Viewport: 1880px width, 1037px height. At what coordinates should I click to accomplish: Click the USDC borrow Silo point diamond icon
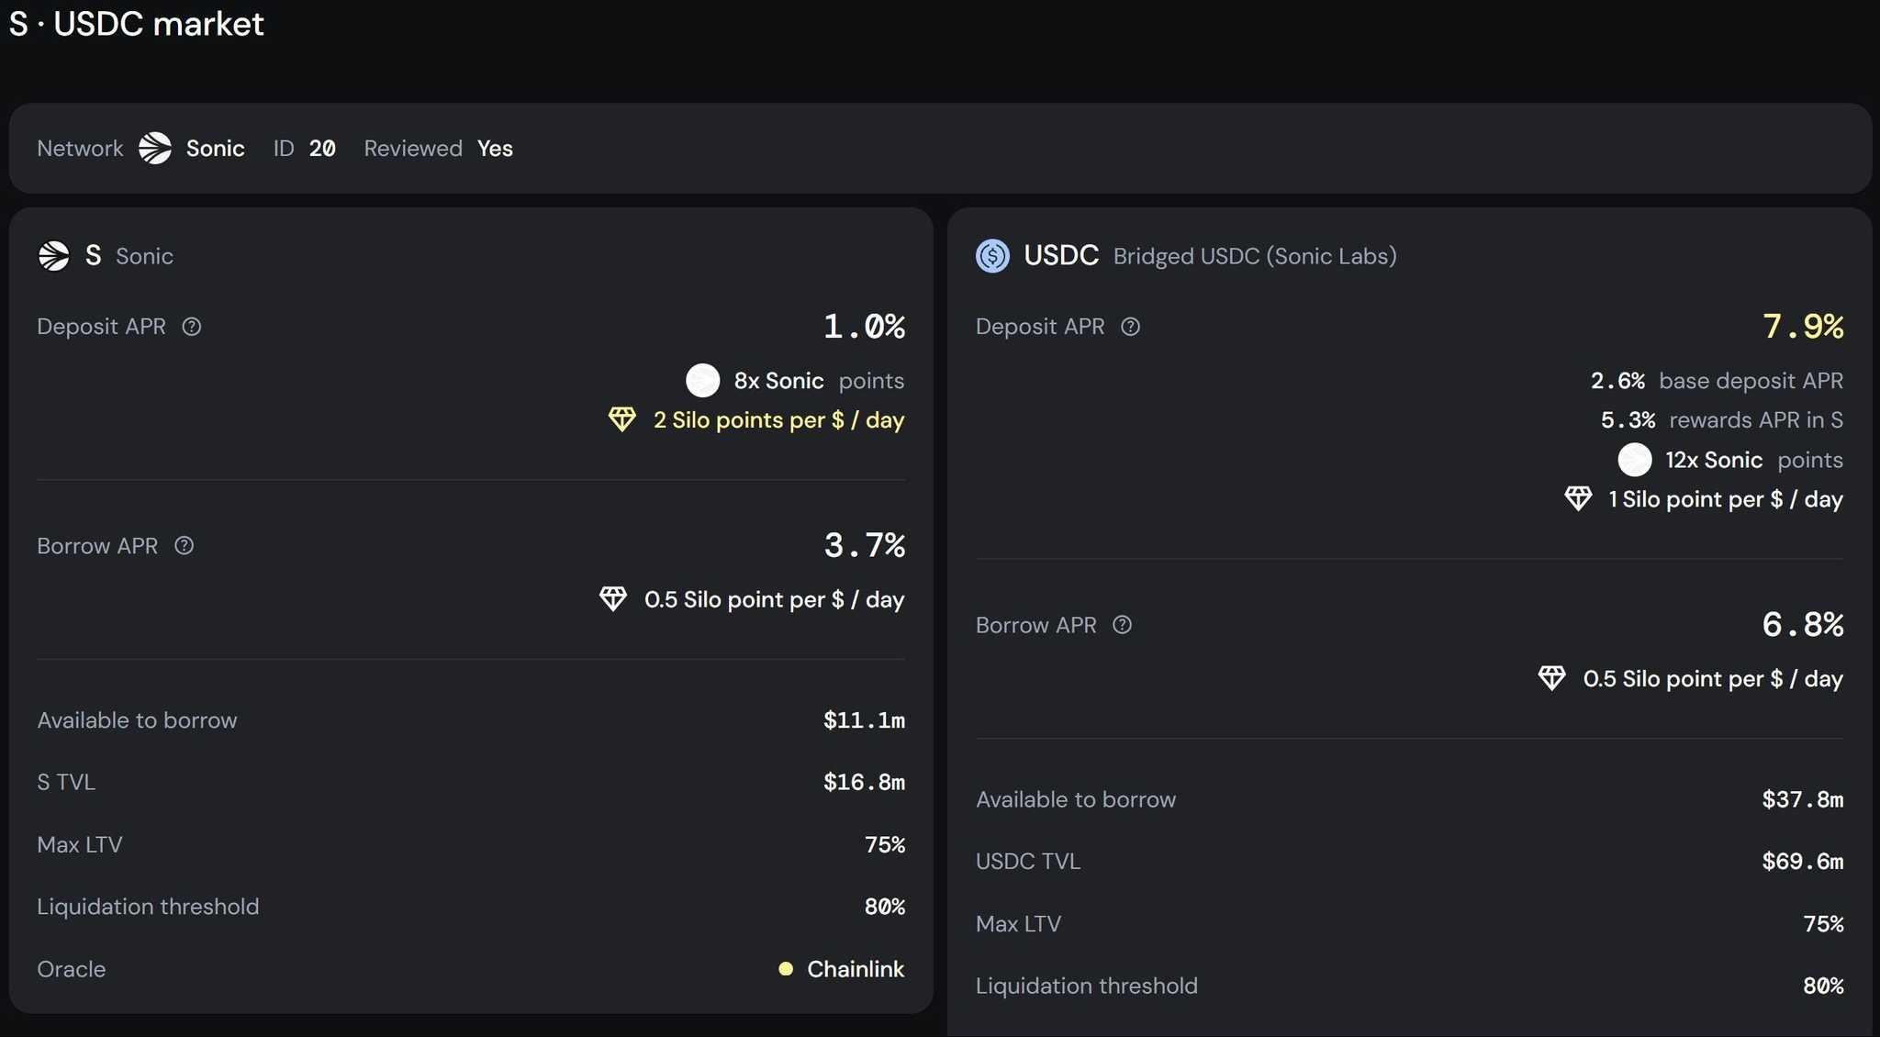(1551, 679)
